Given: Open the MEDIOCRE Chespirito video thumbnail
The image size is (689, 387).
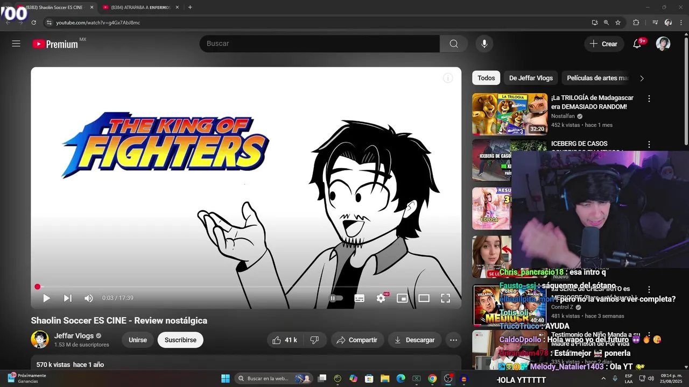Looking at the screenshot, I should pyautogui.click(x=509, y=305).
